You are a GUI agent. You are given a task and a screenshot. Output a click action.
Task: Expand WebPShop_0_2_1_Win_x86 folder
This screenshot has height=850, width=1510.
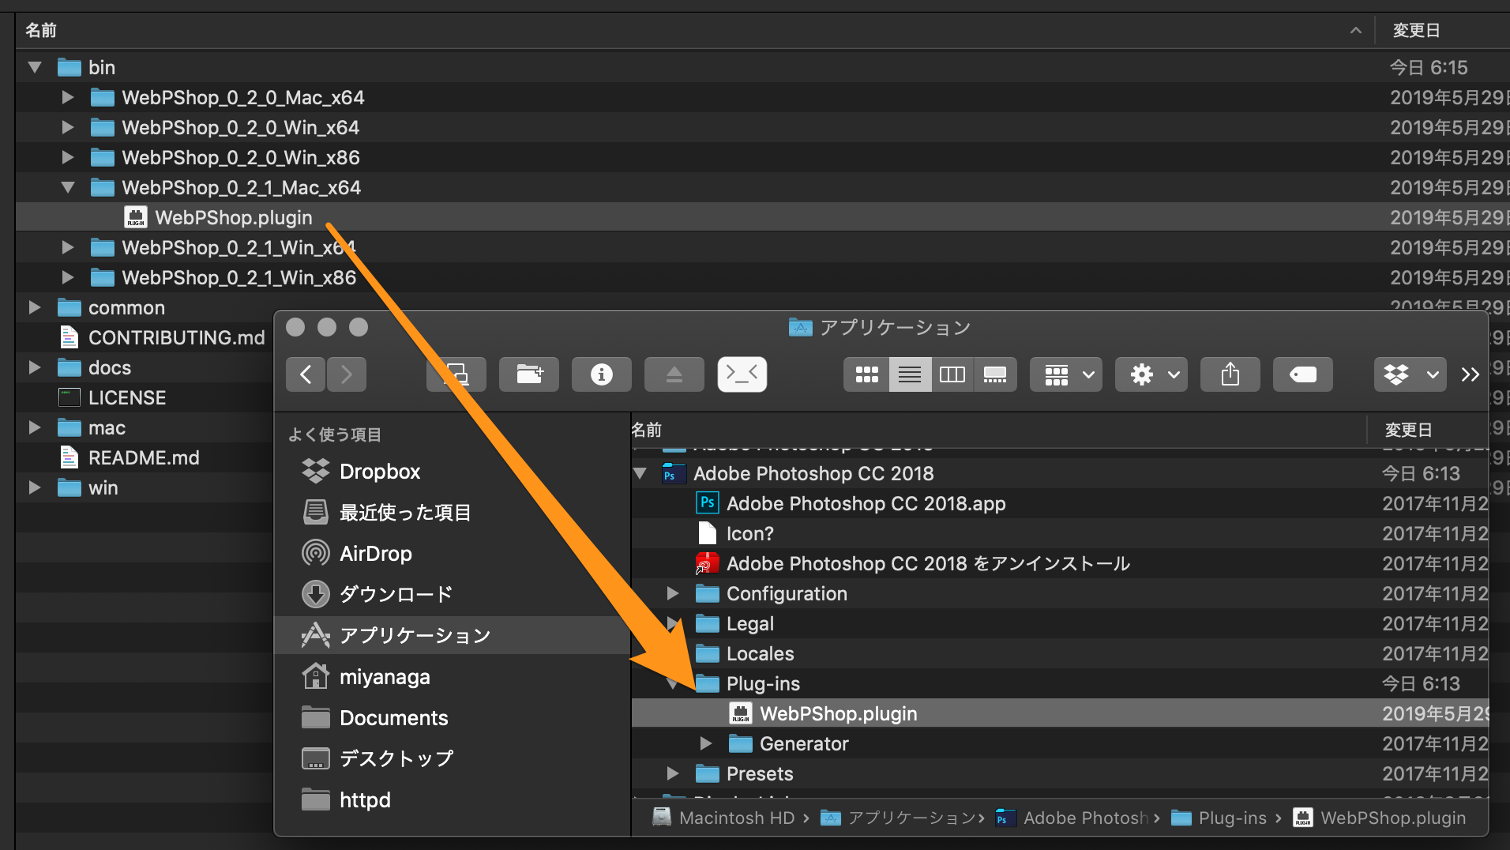point(68,277)
